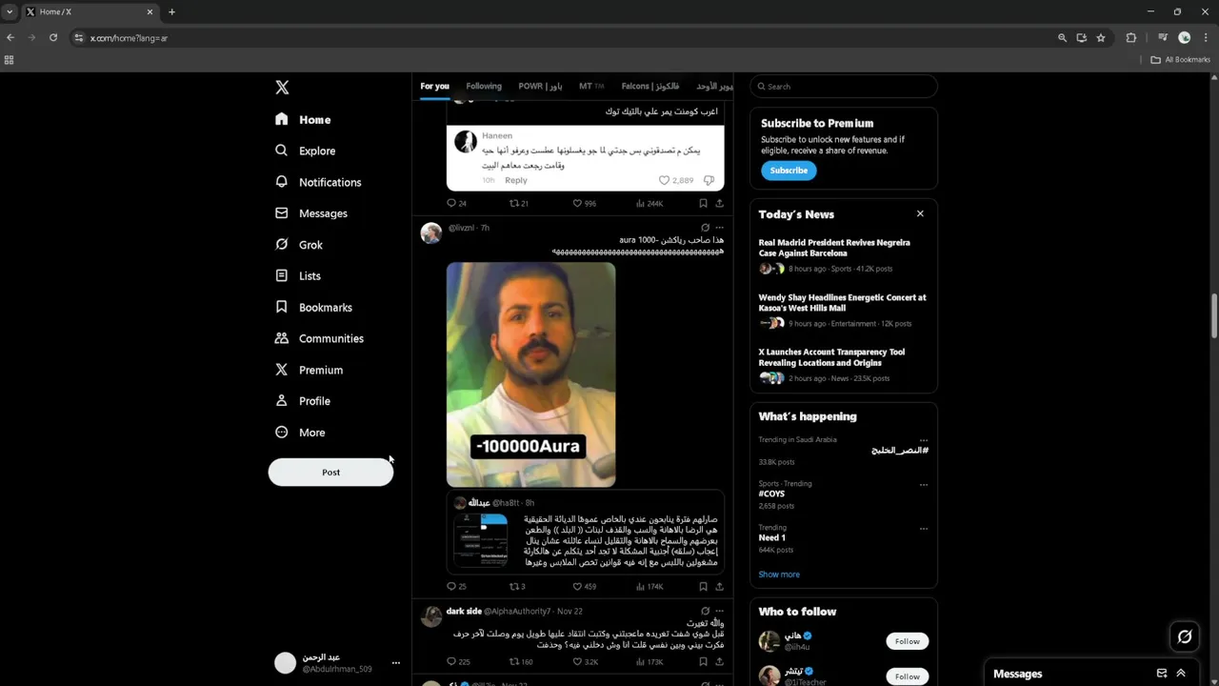Click the Search input field
Viewport: 1219px width, 686px height.
point(844,87)
